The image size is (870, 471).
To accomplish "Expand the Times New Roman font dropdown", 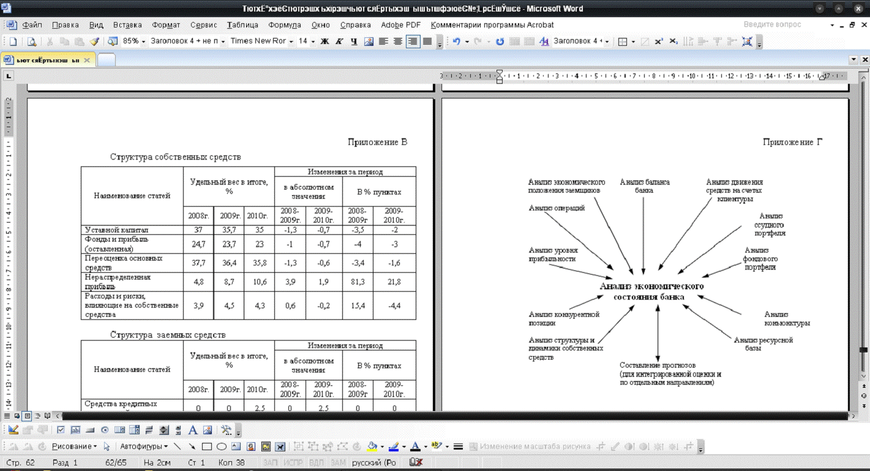I will point(291,42).
